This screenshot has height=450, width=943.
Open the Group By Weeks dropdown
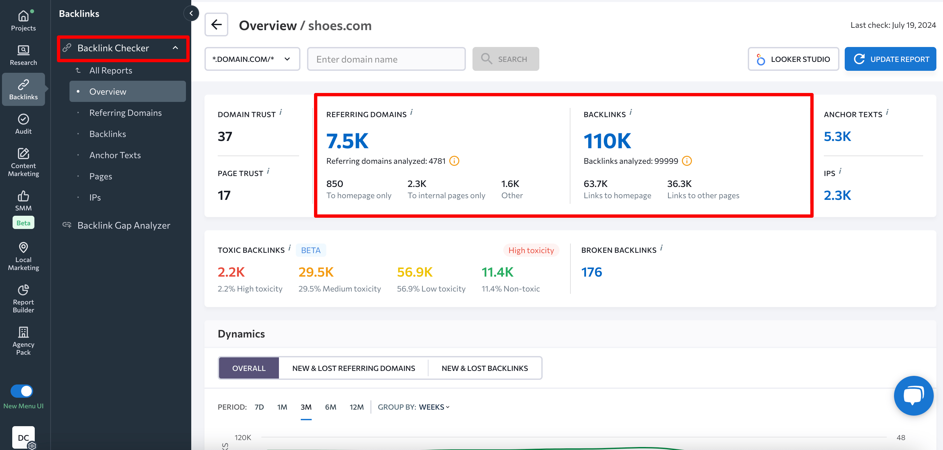click(434, 407)
